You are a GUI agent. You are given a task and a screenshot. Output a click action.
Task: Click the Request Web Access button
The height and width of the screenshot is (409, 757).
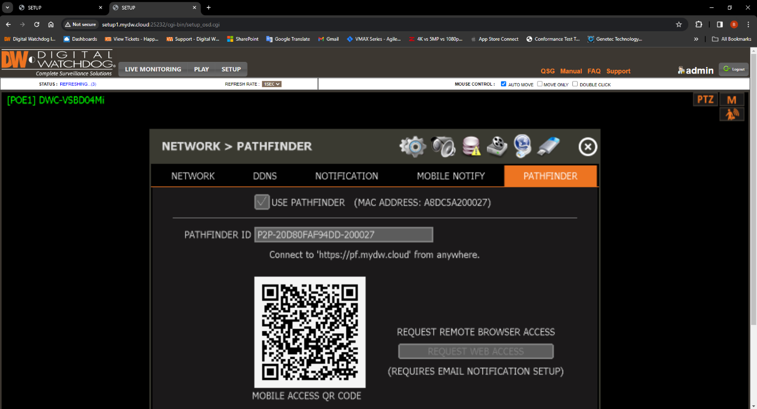pyautogui.click(x=476, y=351)
